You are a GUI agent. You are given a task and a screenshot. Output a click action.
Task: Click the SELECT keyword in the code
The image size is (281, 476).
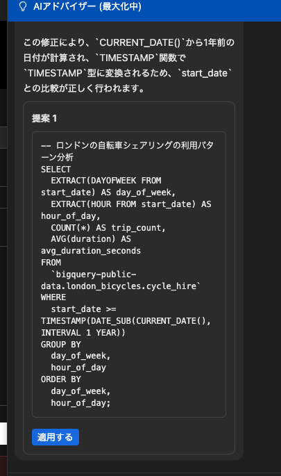[x=56, y=169]
